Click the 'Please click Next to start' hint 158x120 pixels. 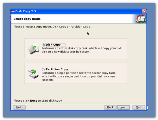tap(38, 101)
